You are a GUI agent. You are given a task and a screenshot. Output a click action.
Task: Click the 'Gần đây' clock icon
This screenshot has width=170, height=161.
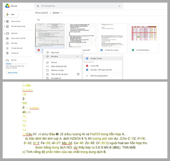[7, 43]
